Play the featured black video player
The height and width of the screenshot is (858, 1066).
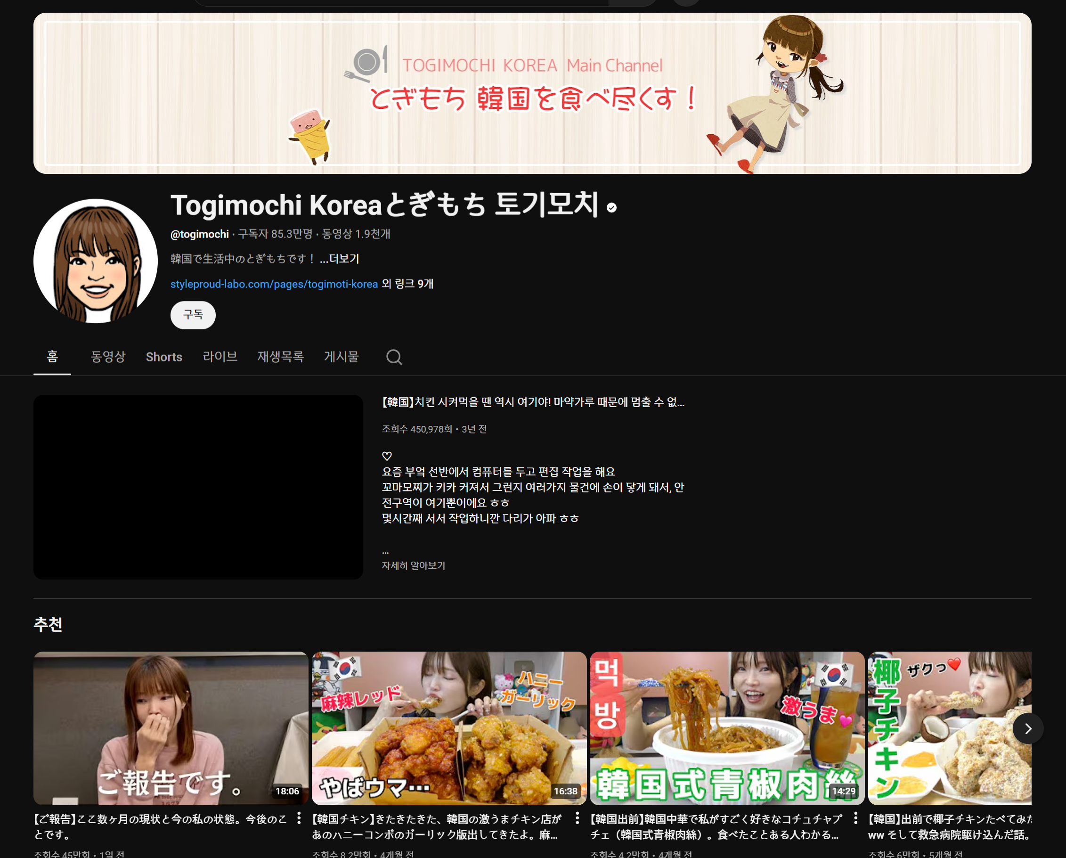coord(198,487)
